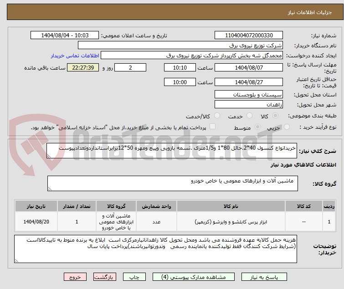Click the price validity date 1404/08/27
Viewport: 344px width, 289px height.
249,82
